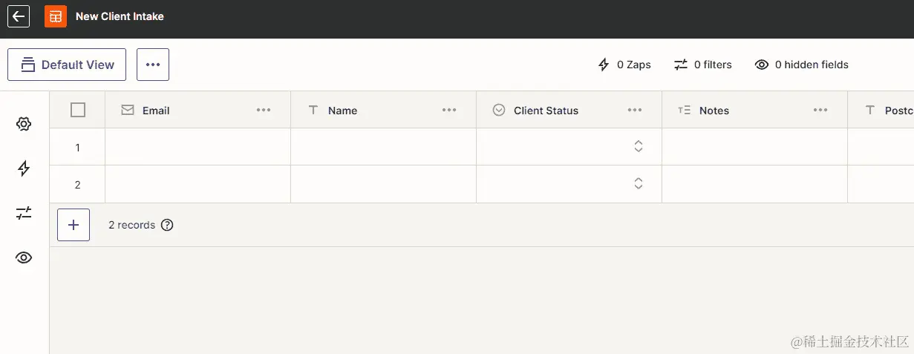Screen dimensions: 914x354
Task: Click the help question mark beside 2 records
Action: [x=167, y=225]
